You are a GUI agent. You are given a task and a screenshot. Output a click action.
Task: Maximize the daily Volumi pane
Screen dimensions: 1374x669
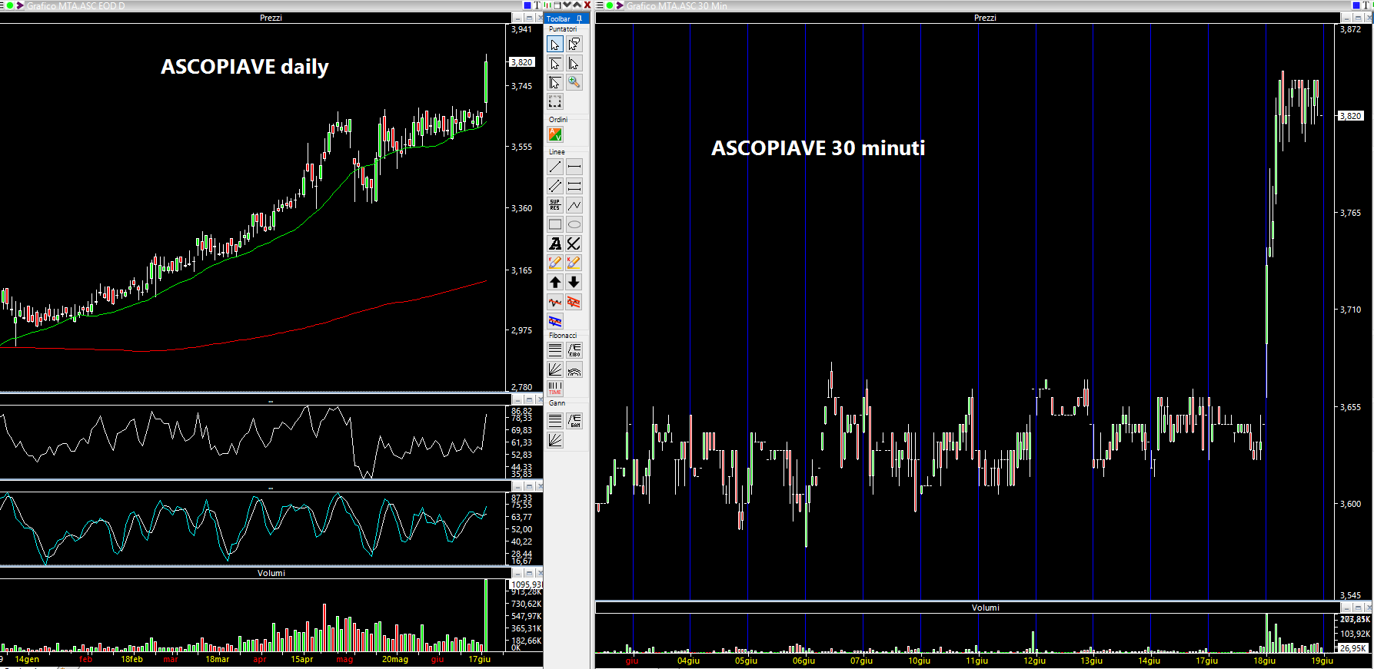(x=529, y=573)
